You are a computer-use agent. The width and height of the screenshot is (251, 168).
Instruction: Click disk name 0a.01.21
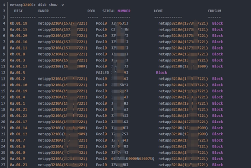coord(19,110)
